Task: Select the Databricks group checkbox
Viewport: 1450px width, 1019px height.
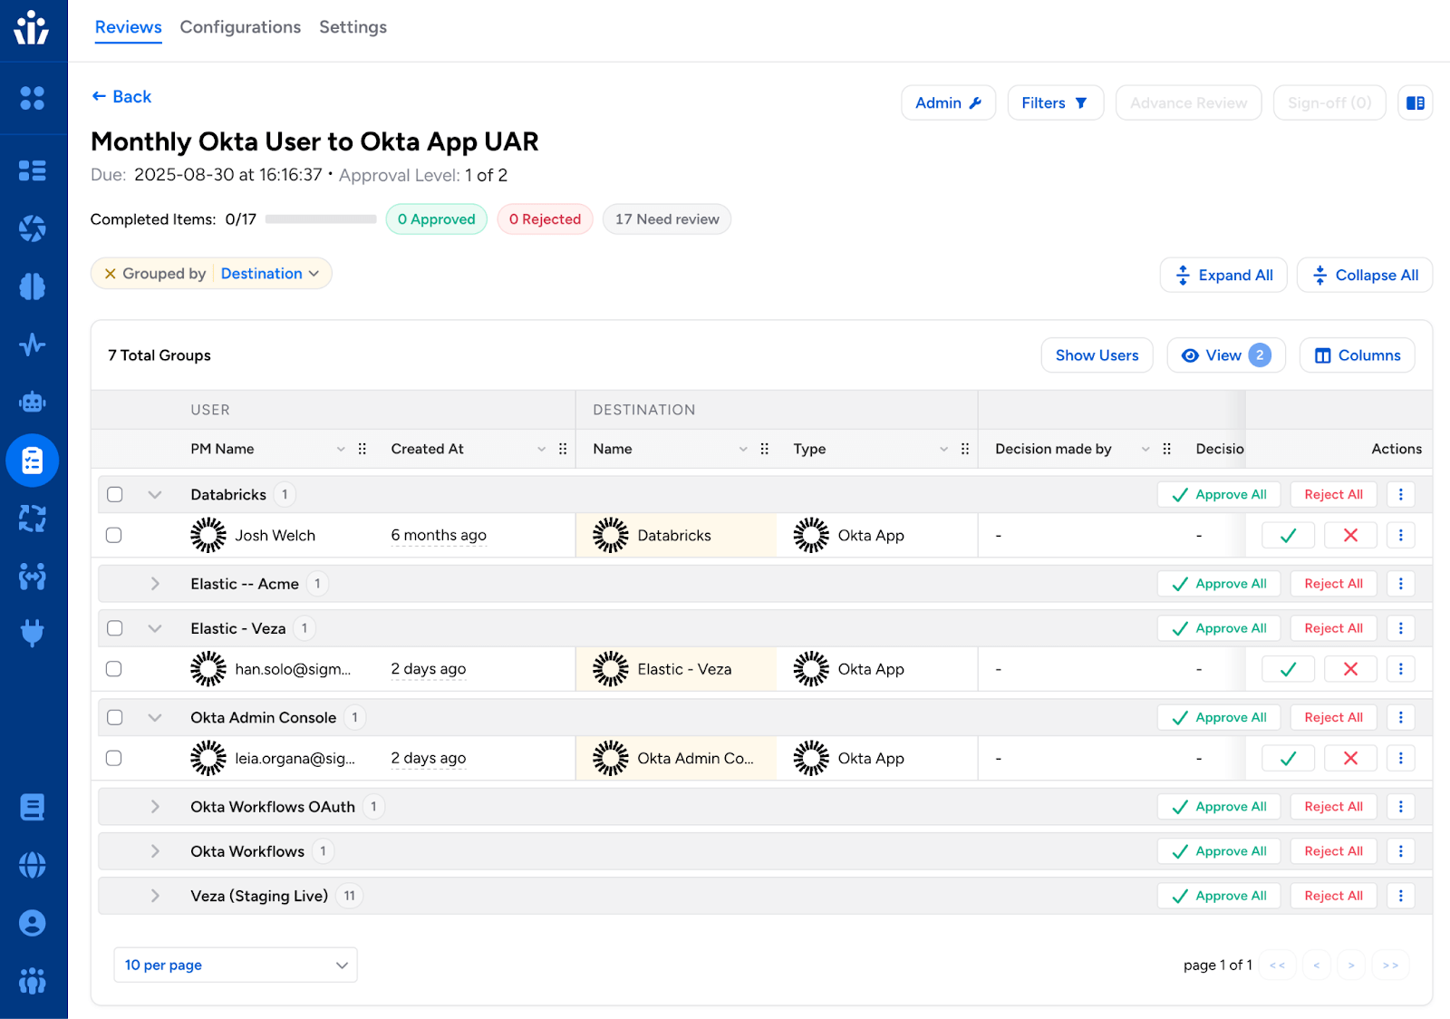Action: 115,494
